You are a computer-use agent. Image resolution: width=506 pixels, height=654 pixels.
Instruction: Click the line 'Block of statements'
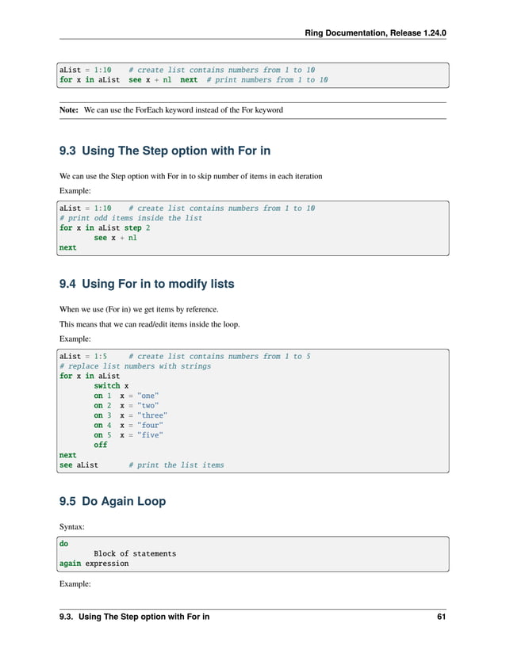point(135,553)
